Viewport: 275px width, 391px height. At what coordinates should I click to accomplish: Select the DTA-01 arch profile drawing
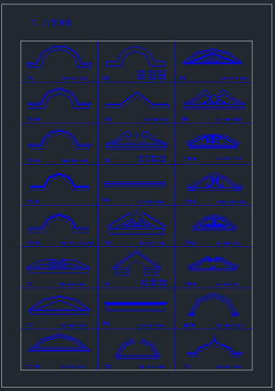[x=59, y=98]
